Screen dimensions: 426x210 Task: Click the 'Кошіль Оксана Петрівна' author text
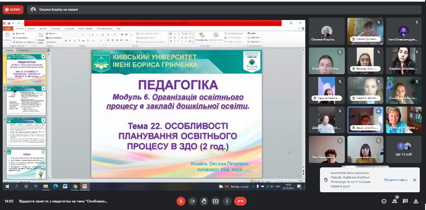point(220,163)
